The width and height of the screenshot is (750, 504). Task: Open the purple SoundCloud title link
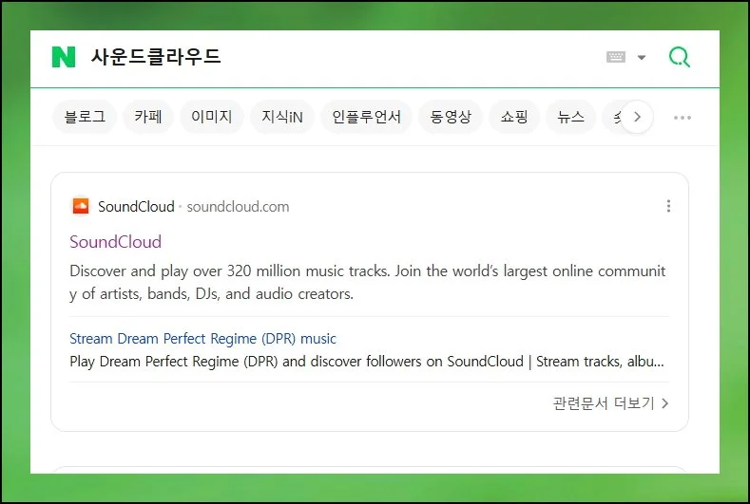[115, 241]
